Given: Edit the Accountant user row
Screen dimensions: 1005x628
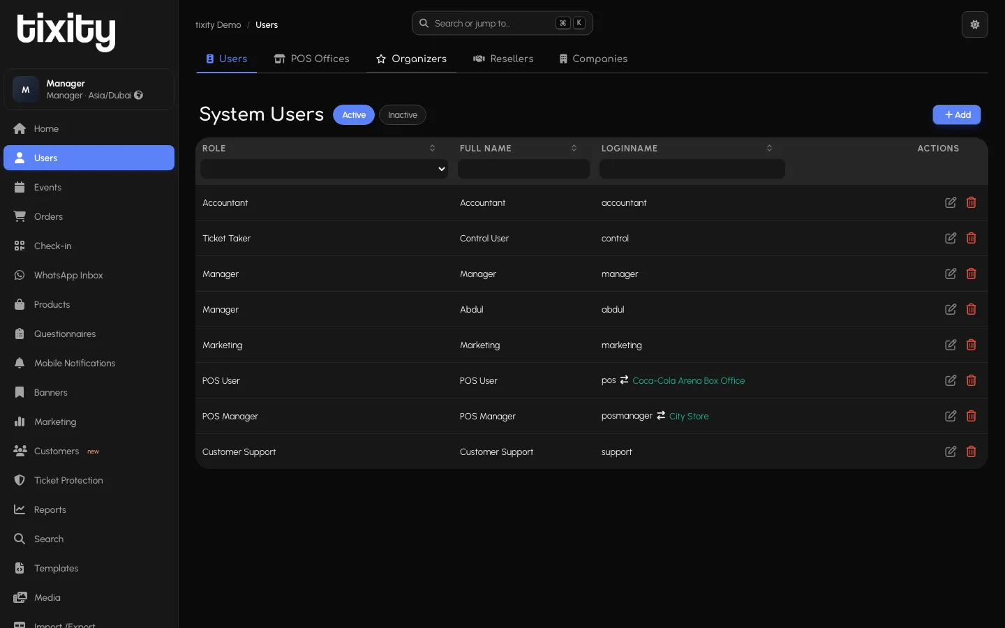Looking at the screenshot, I should pyautogui.click(x=951, y=202).
